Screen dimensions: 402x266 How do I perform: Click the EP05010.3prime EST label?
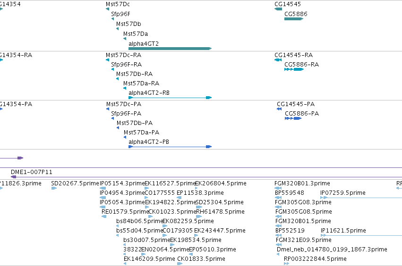213,249
